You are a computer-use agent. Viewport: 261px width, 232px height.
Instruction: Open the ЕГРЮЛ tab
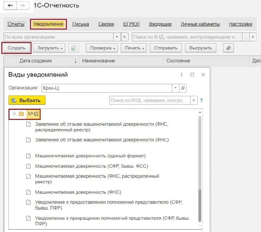pos(131,24)
